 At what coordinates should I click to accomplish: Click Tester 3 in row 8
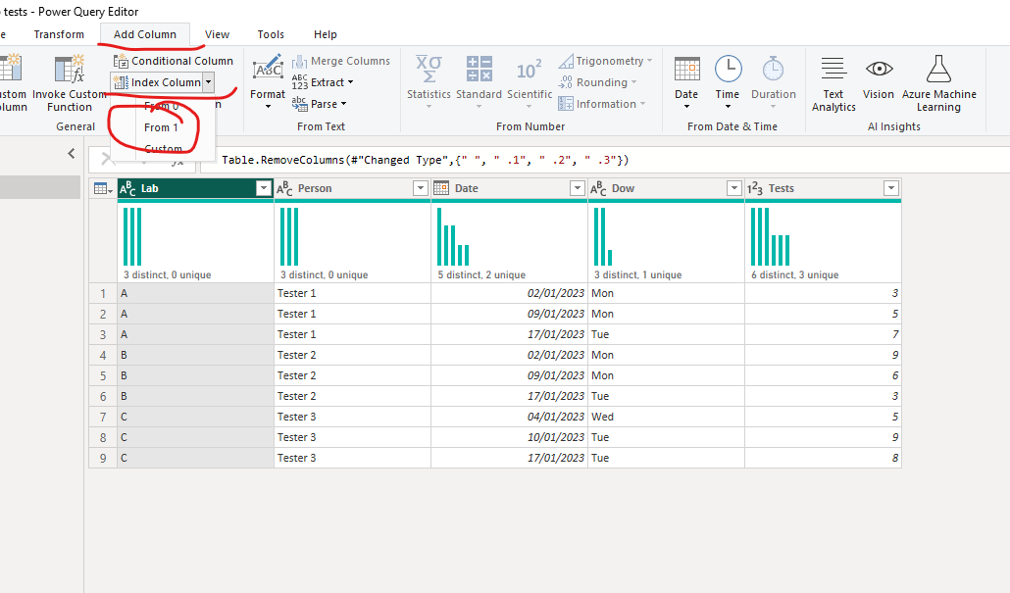coord(352,437)
